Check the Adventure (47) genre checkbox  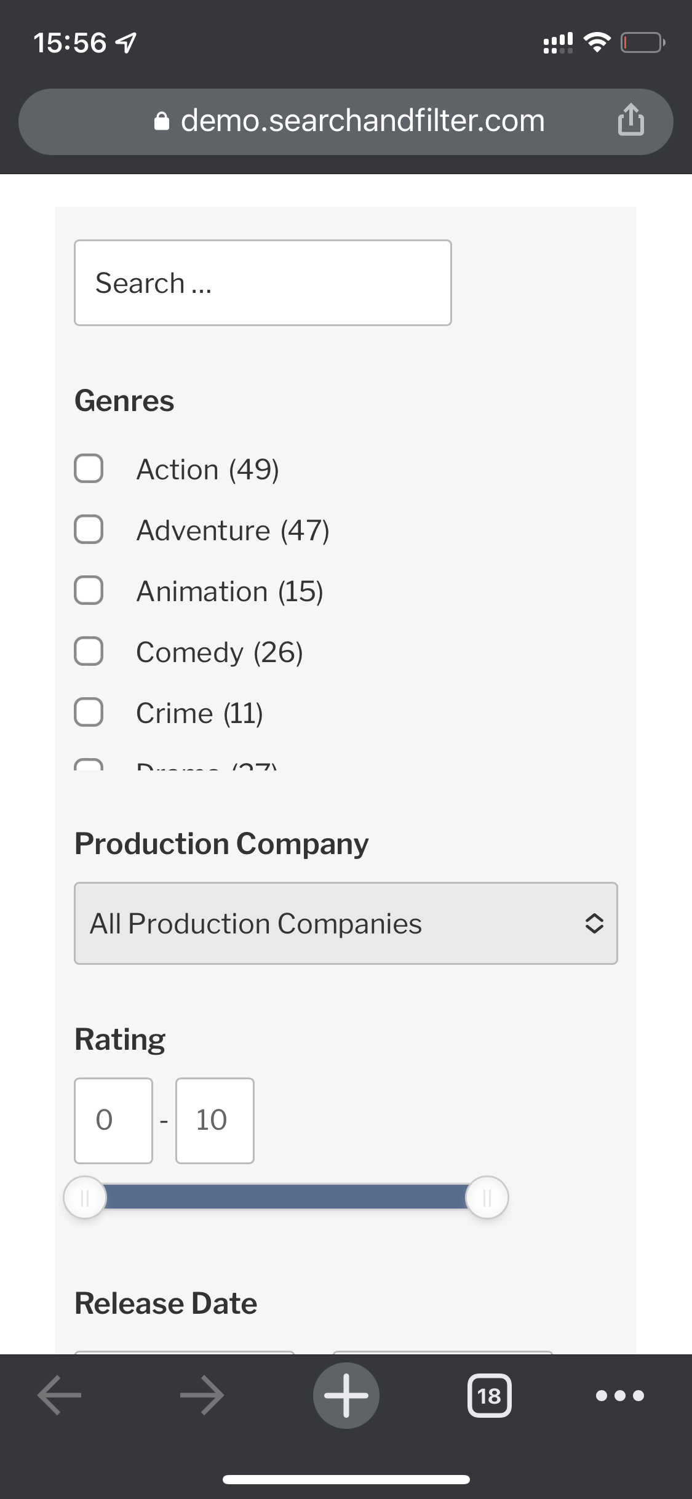89,530
